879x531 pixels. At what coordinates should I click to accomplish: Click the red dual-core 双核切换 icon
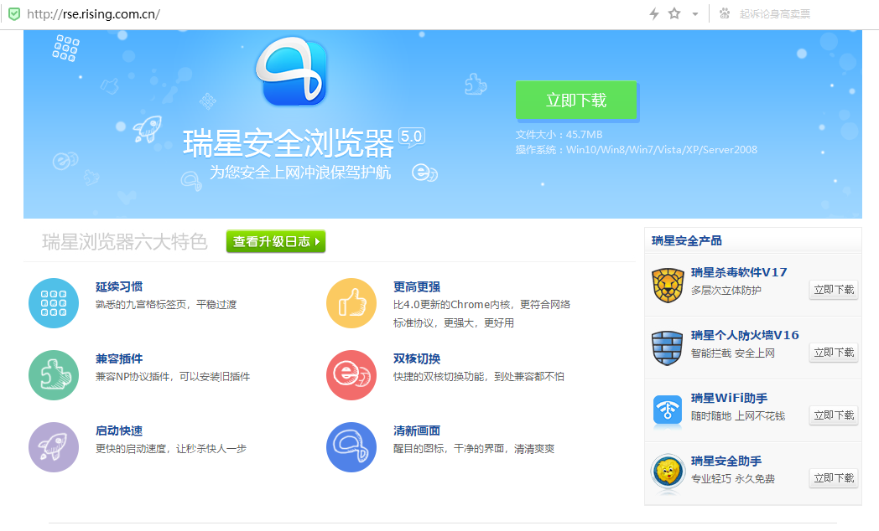351,375
